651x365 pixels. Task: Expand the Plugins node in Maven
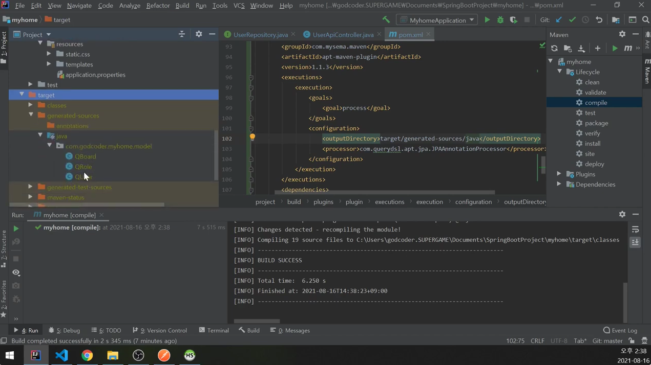tap(559, 174)
